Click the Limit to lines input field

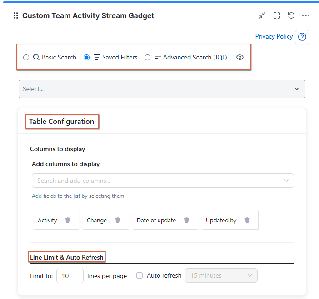click(70, 276)
